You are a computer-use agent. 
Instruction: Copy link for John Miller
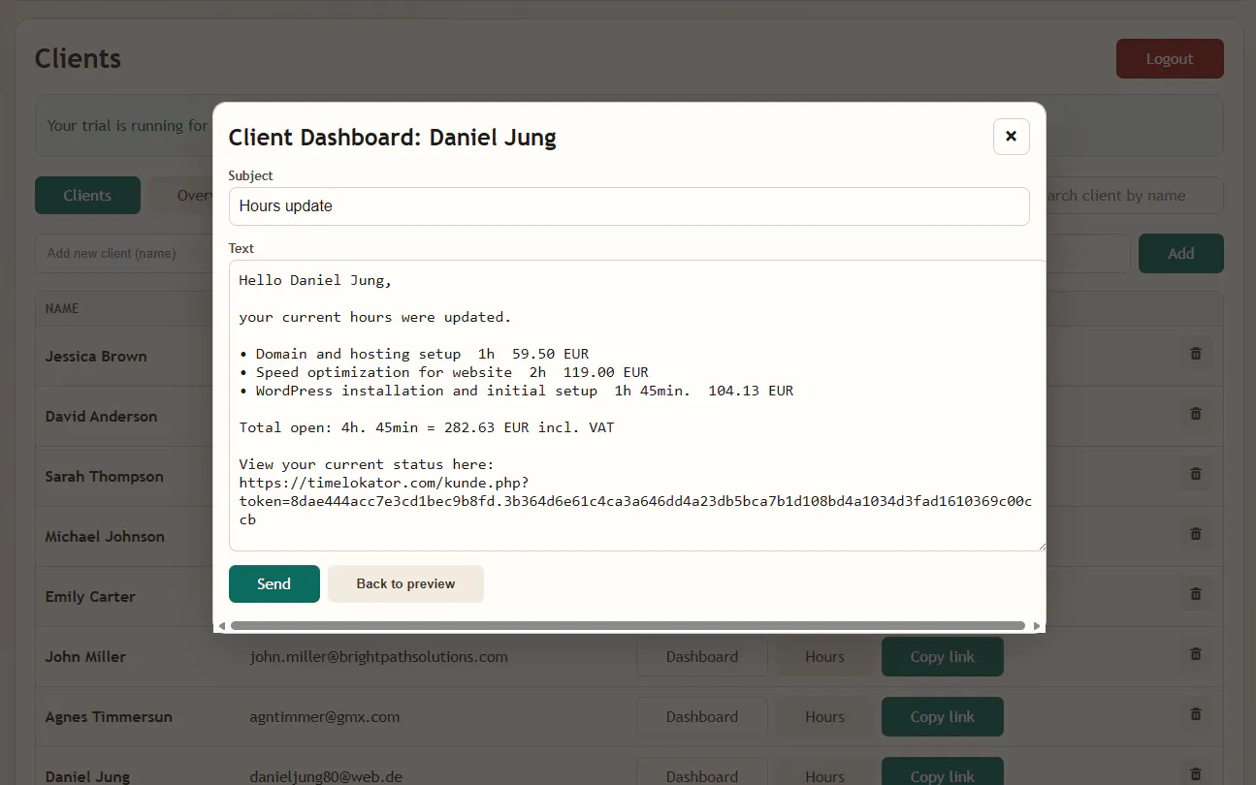pyautogui.click(x=943, y=657)
